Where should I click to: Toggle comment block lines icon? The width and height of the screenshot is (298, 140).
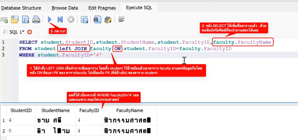tap(121, 19)
